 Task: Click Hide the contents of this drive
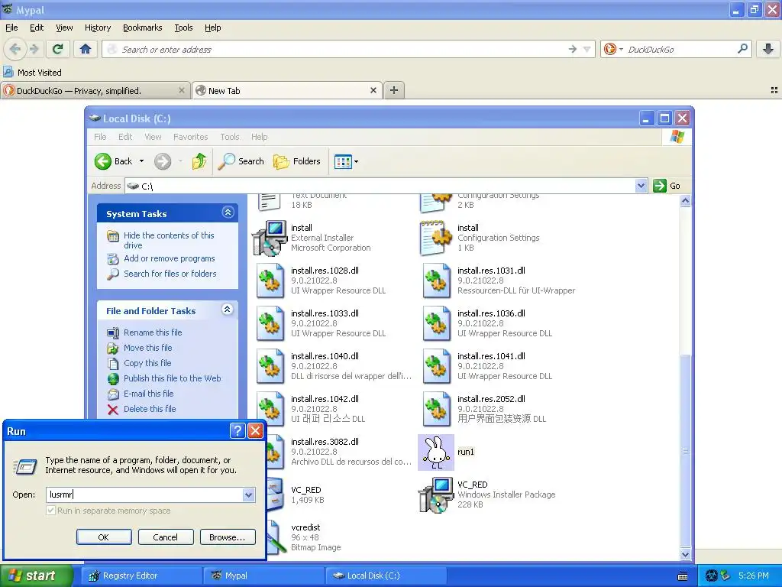(x=169, y=240)
